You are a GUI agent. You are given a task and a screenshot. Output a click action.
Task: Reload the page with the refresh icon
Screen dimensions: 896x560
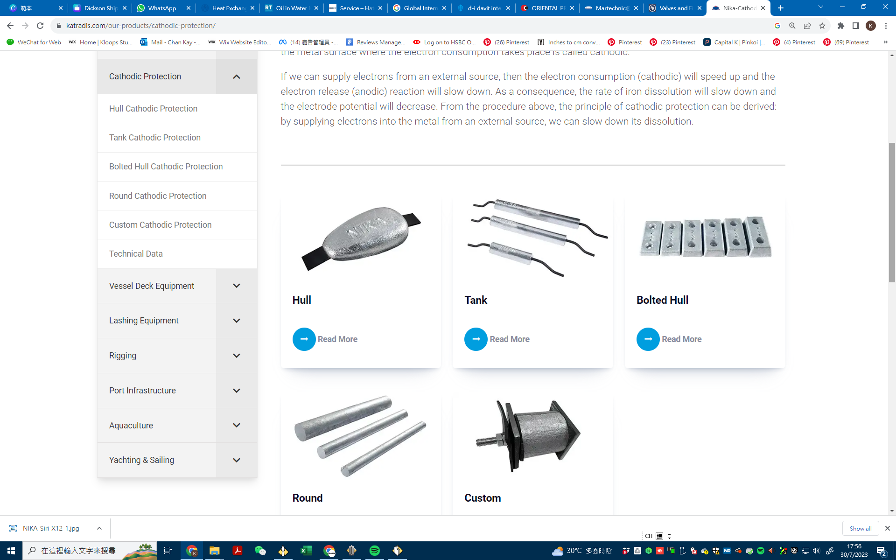[40, 26]
